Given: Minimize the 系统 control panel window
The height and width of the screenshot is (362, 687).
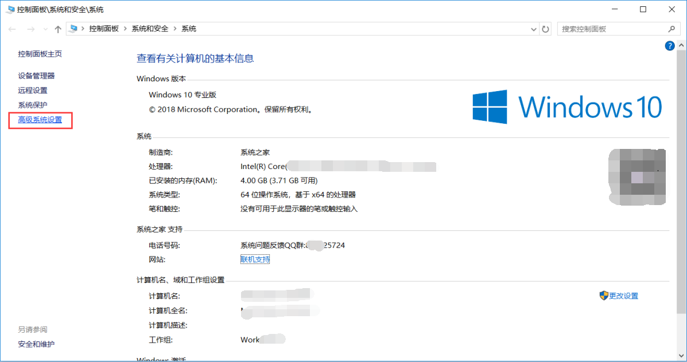Looking at the screenshot, I should [x=615, y=9].
